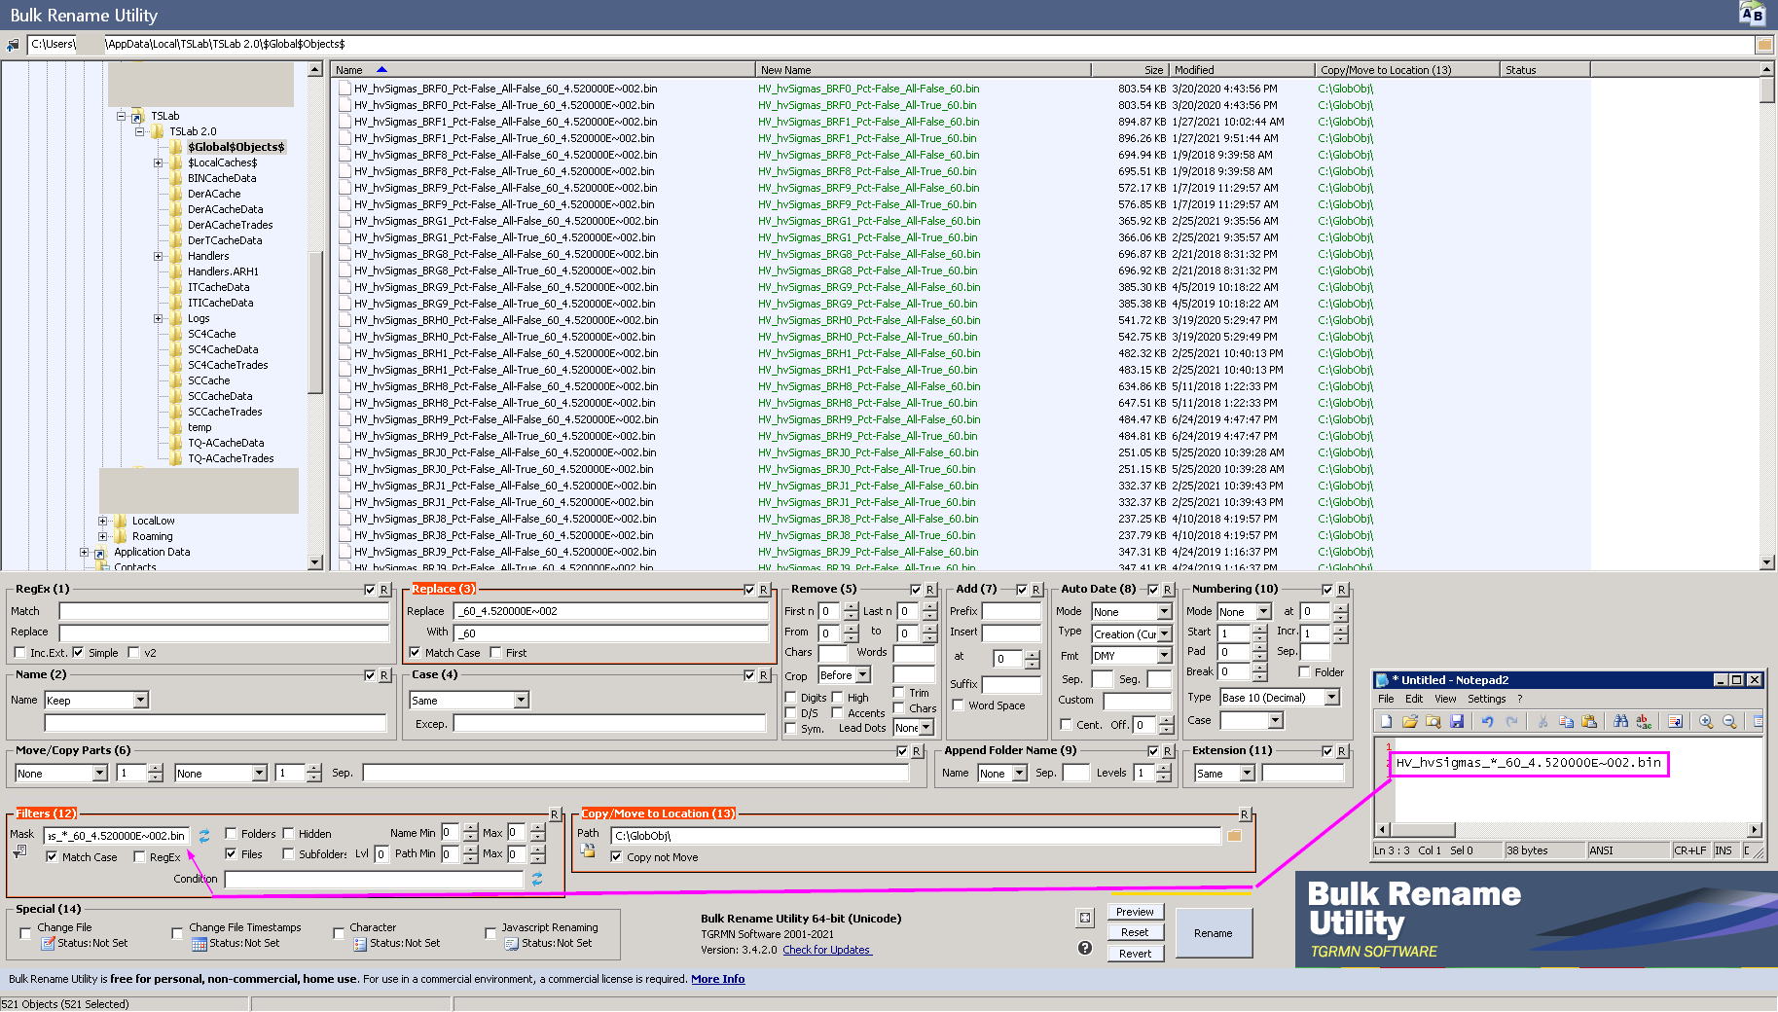Click the round question mark help icon
The width and height of the screenshot is (1778, 1012).
point(1085,948)
